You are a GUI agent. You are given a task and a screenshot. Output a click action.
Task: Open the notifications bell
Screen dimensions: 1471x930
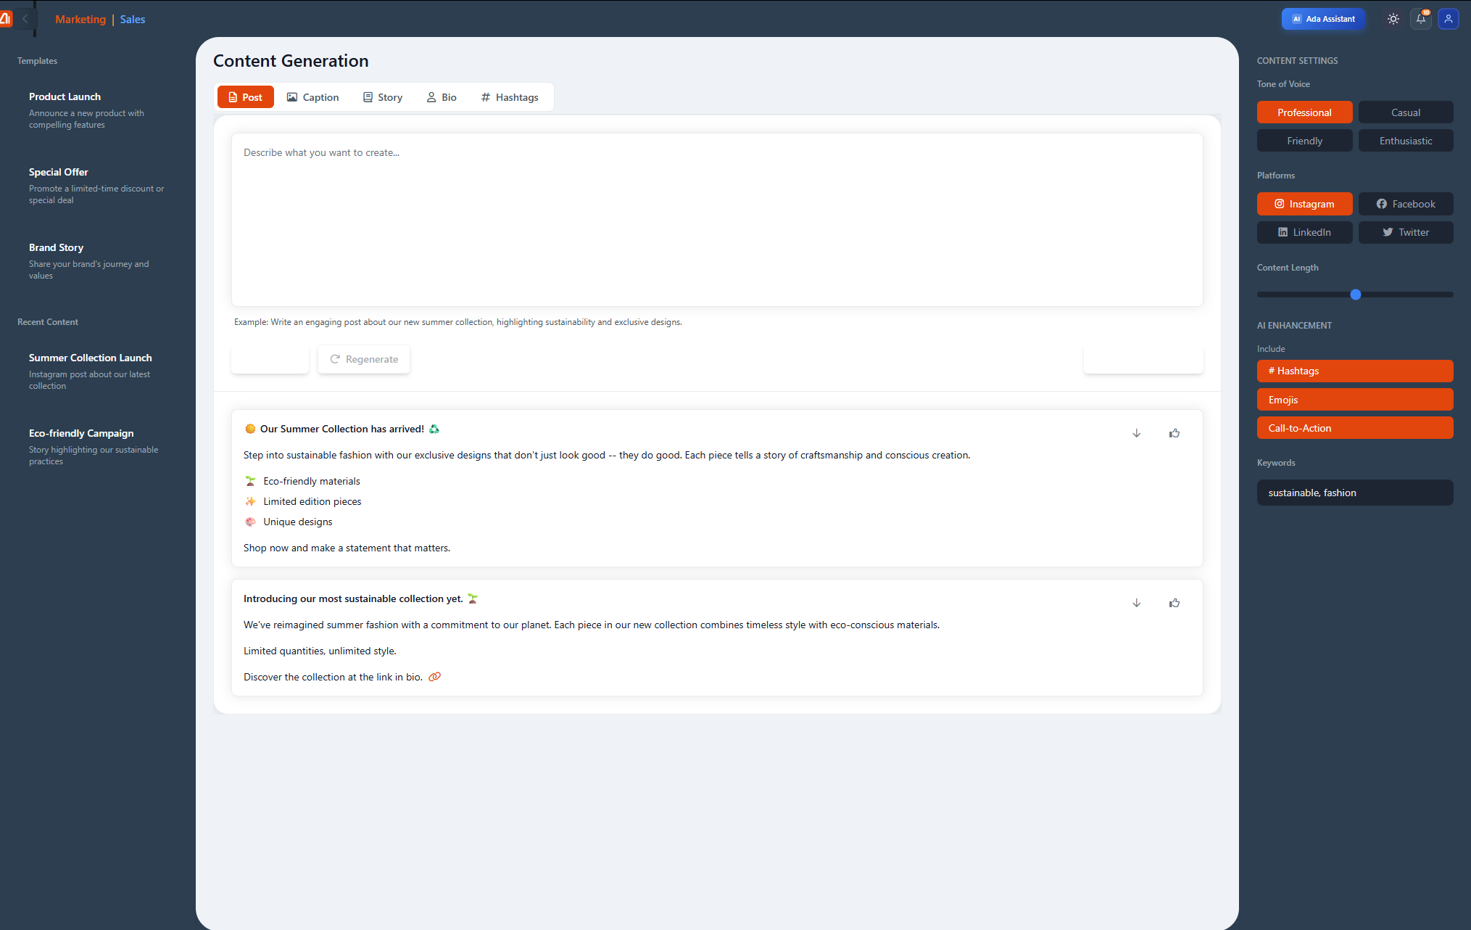(1420, 19)
